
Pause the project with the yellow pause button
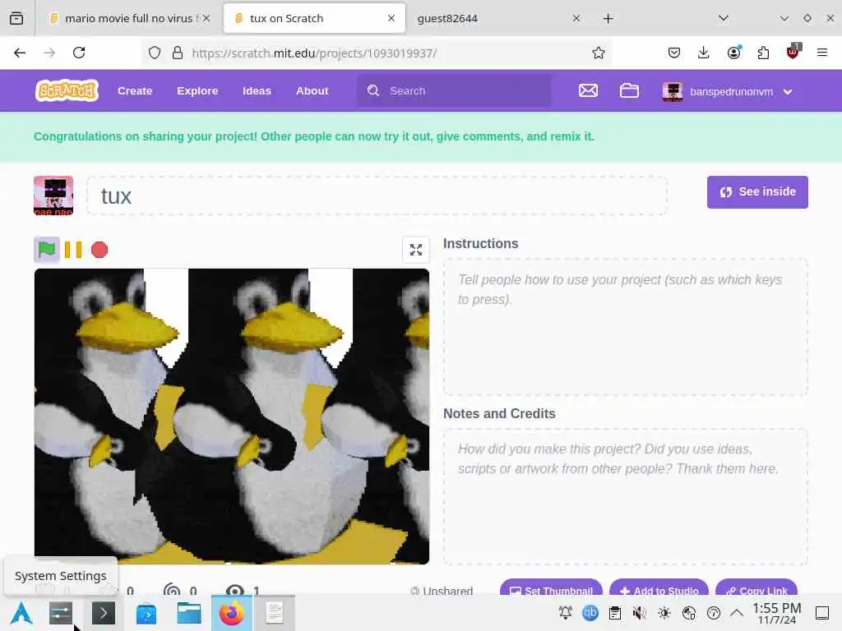(x=73, y=250)
